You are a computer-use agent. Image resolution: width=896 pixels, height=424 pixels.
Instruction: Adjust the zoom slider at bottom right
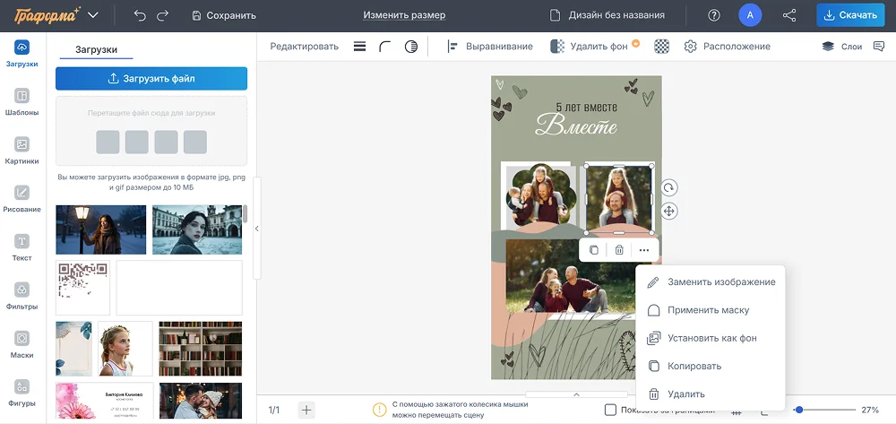(x=824, y=410)
